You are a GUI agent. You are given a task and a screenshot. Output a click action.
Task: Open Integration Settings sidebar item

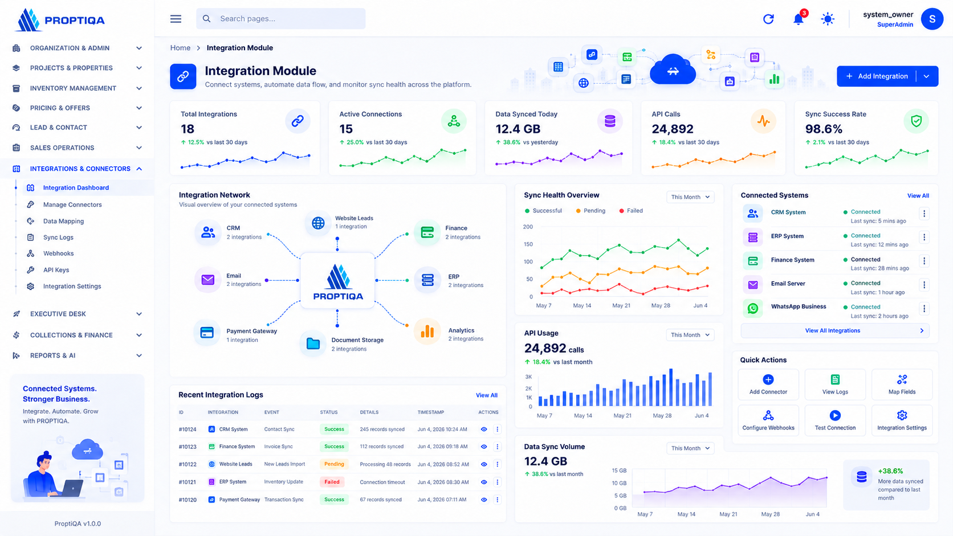click(72, 287)
